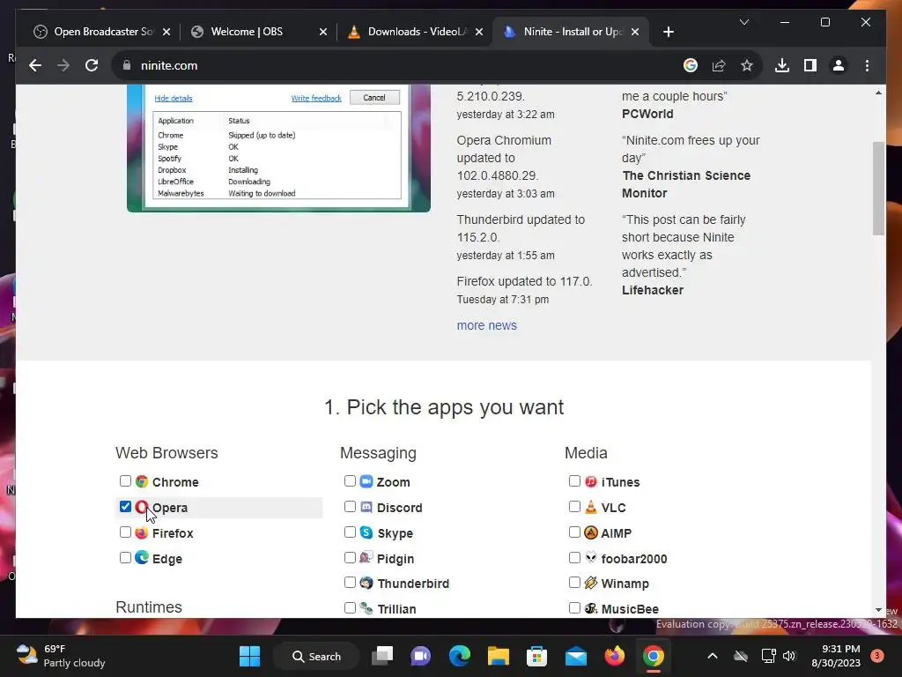Open the more news link
This screenshot has height=677, width=902.
tap(486, 325)
